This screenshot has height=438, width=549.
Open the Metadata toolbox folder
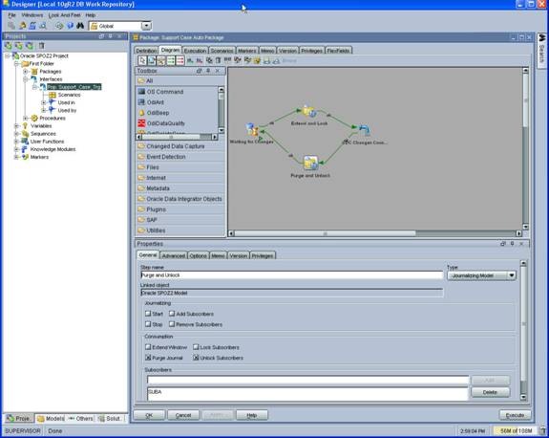179,188
